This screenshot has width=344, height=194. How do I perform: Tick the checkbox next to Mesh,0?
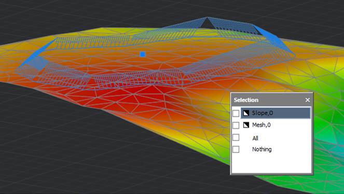[236, 125]
